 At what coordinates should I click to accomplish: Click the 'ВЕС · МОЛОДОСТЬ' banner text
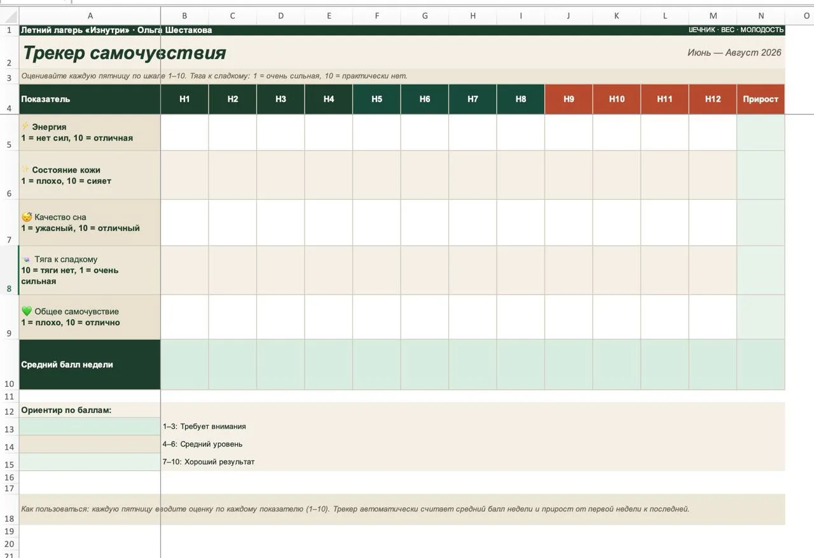click(752, 30)
